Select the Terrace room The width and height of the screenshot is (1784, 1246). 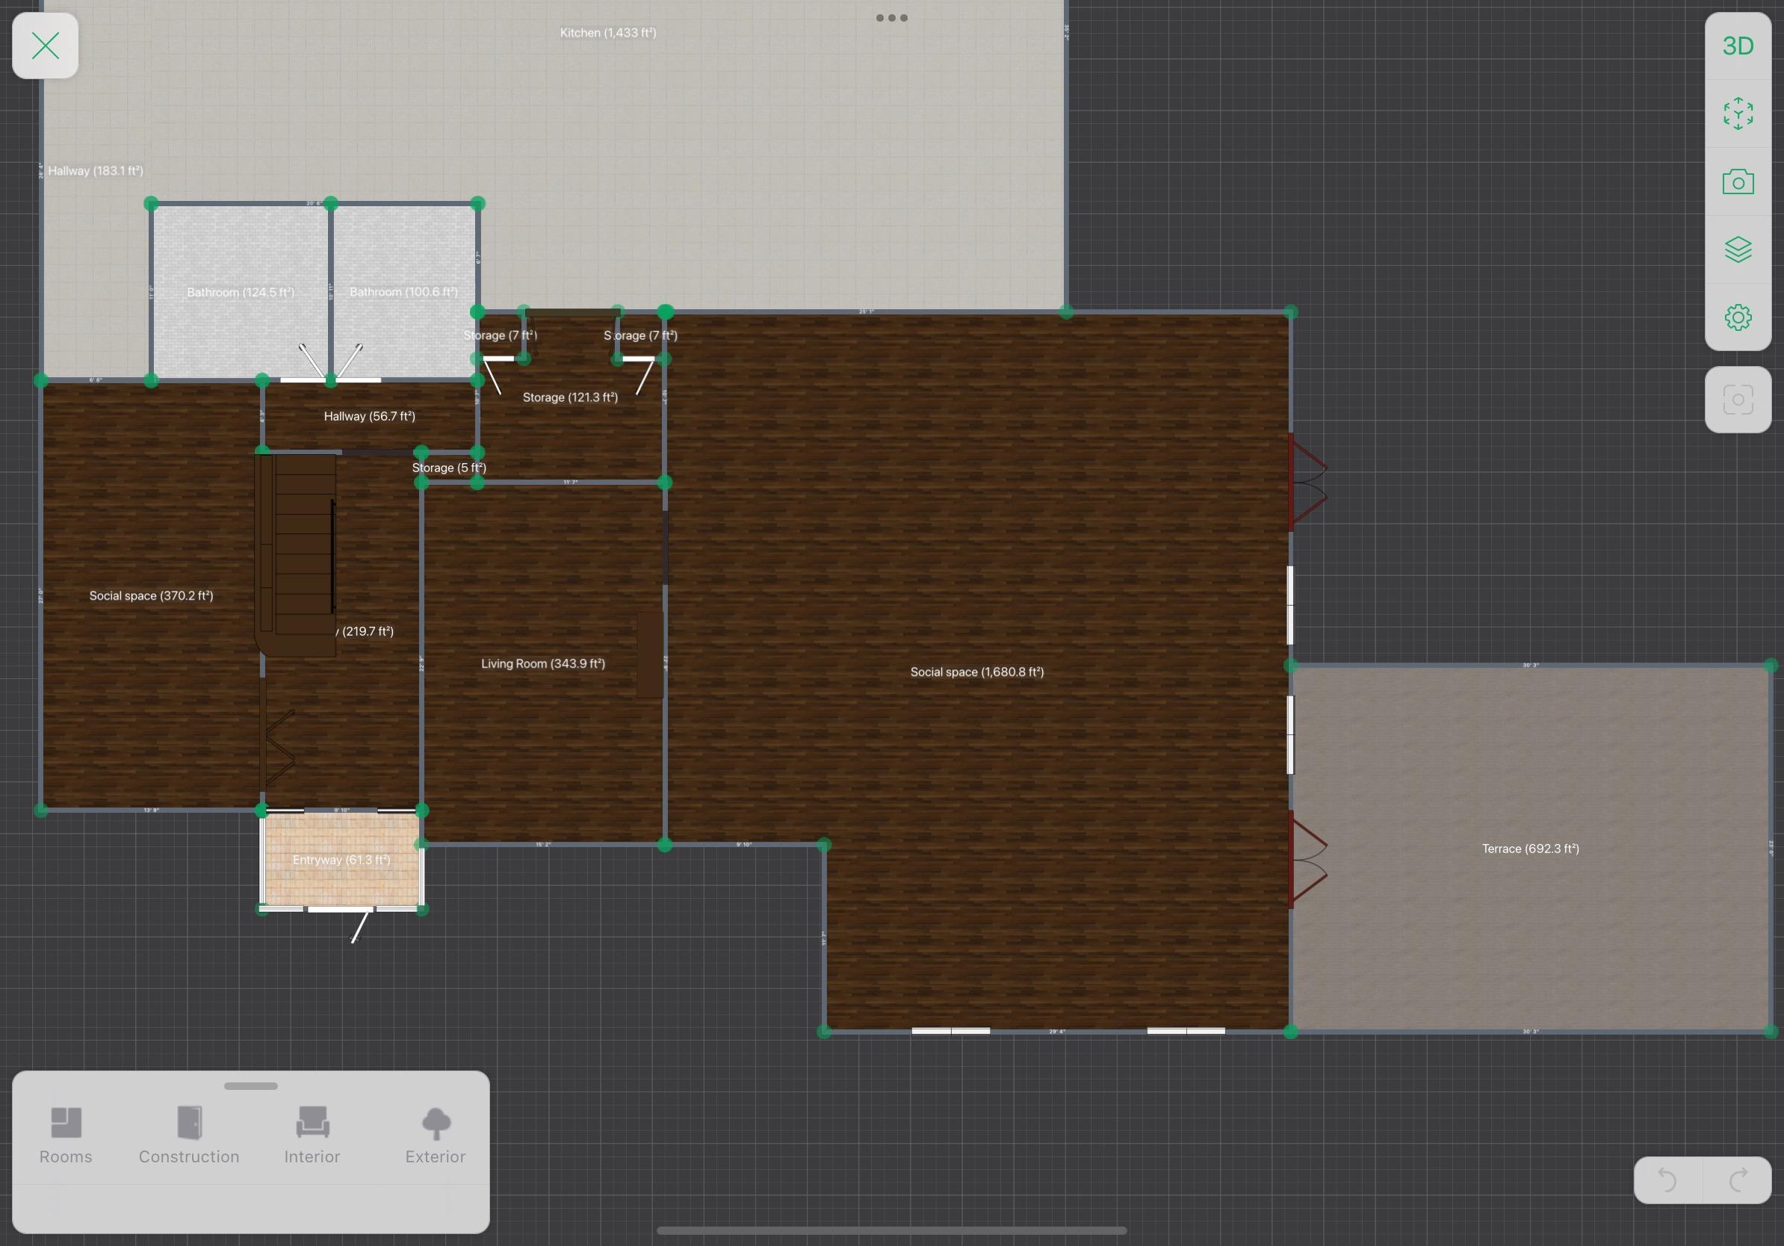pyautogui.click(x=1529, y=849)
